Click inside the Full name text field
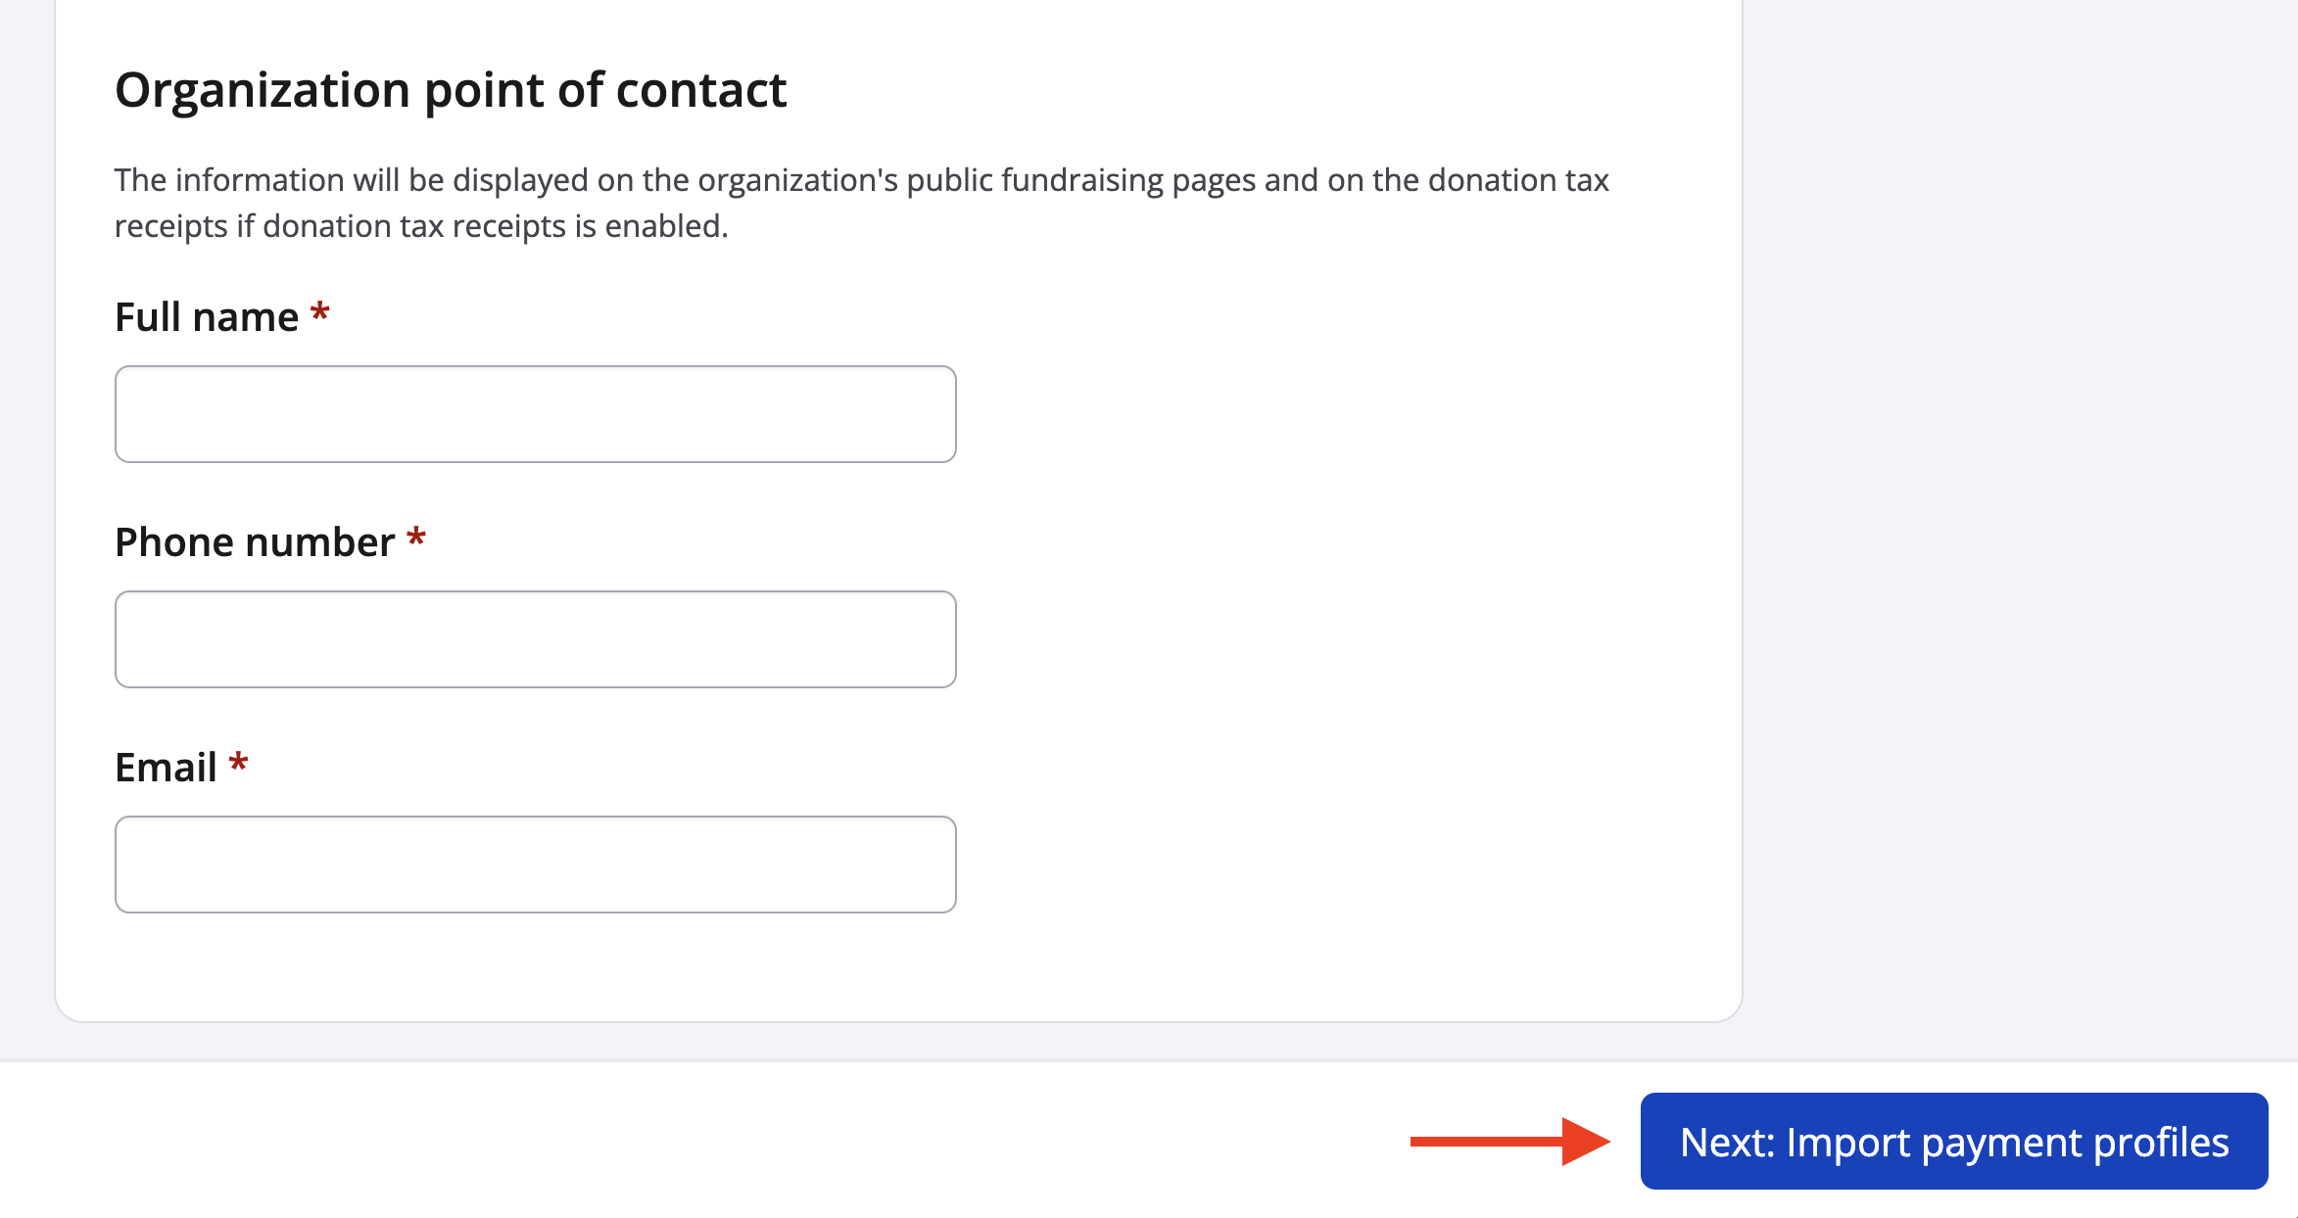Screen dimensions: 2298x1218 (x=535, y=414)
